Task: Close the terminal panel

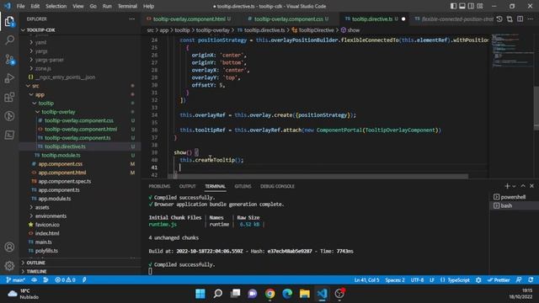Action: (x=531, y=186)
